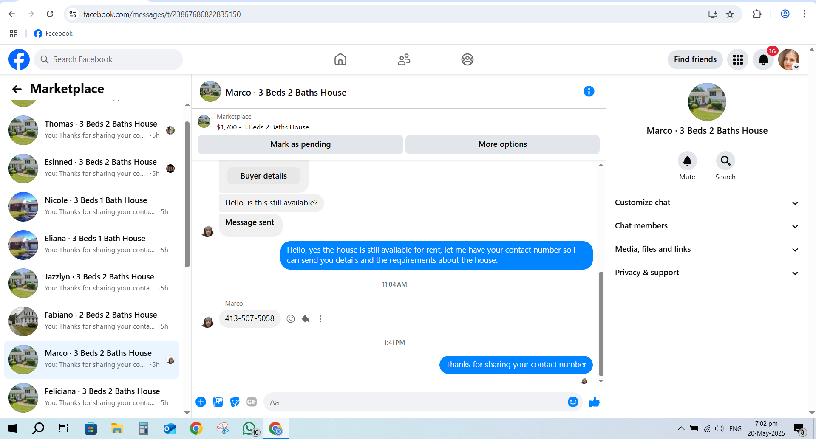Open WhatsApp from the taskbar
This screenshot has width=816, height=439.
click(x=250, y=429)
